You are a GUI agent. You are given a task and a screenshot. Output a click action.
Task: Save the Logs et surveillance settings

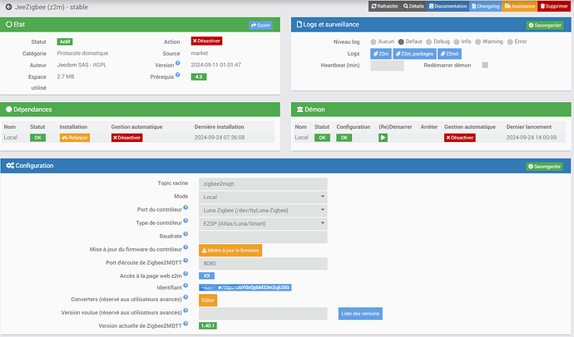pyautogui.click(x=545, y=25)
